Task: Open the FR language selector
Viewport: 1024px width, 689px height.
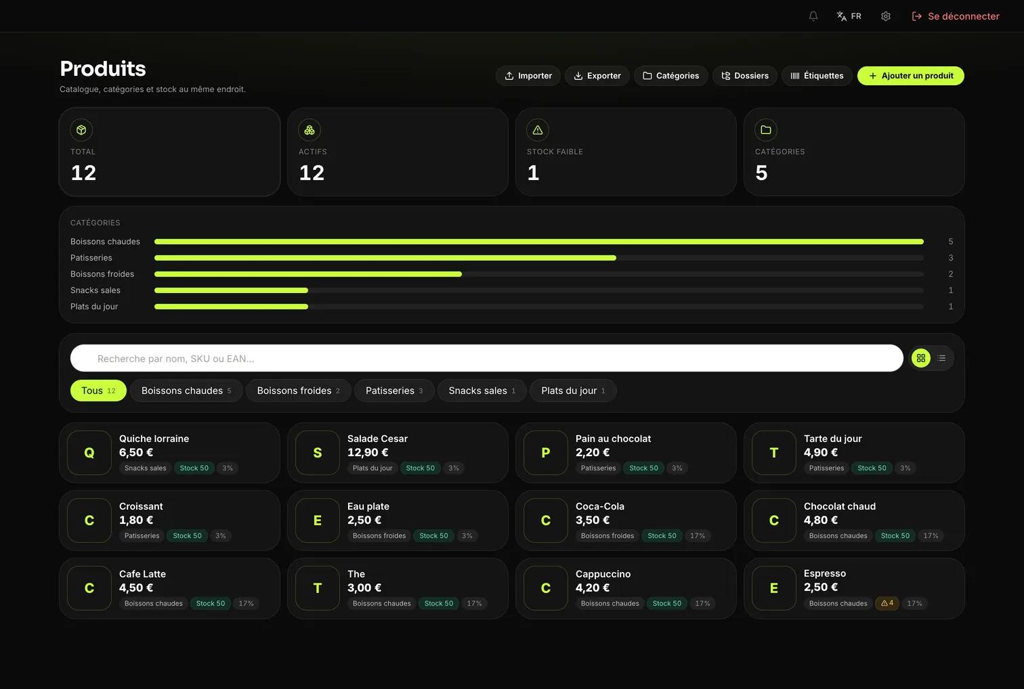Action: (x=849, y=16)
